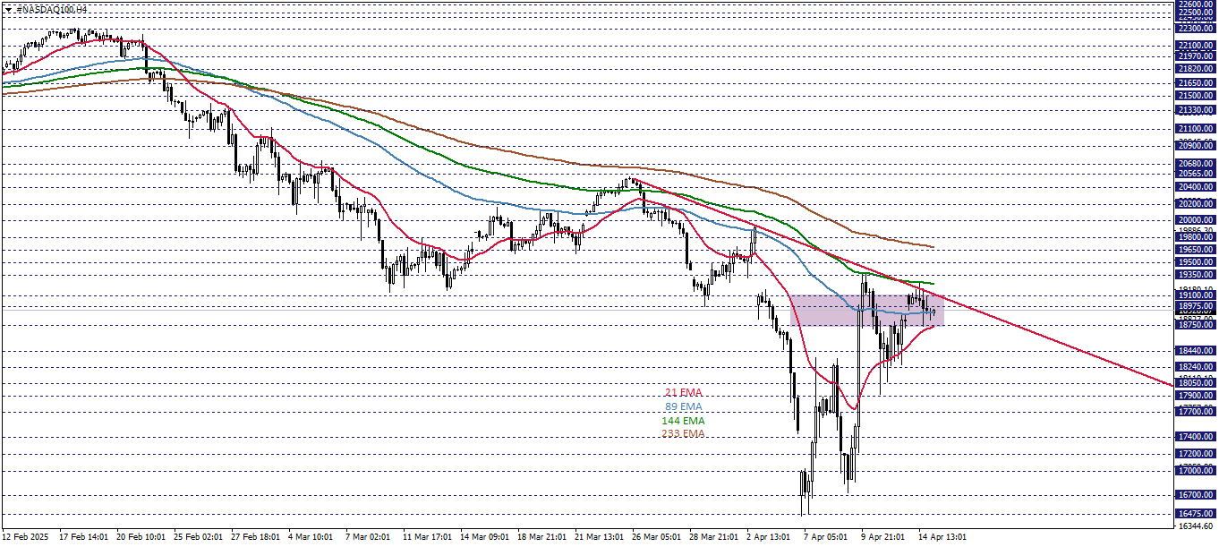Click the 2 Apr 13:01 time label

(770, 537)
